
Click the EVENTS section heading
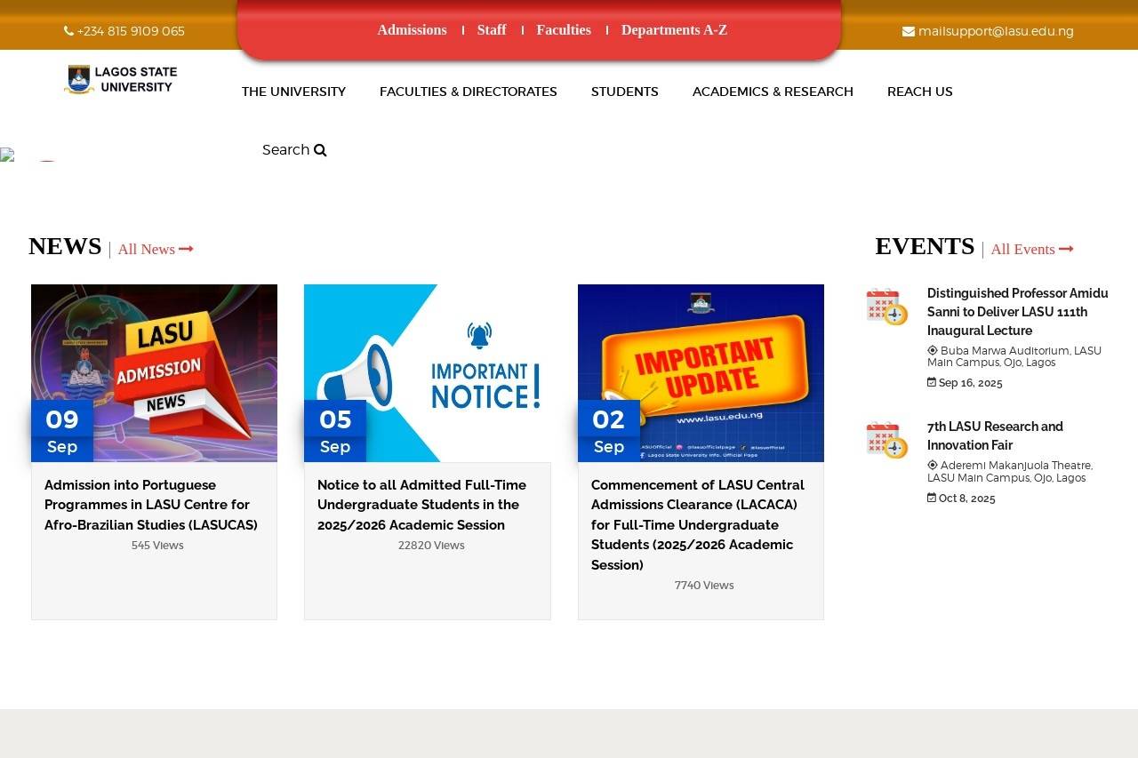click(925, 246)
